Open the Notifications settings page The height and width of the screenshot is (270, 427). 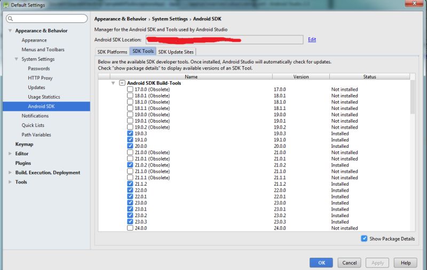(x=35, y=116)
